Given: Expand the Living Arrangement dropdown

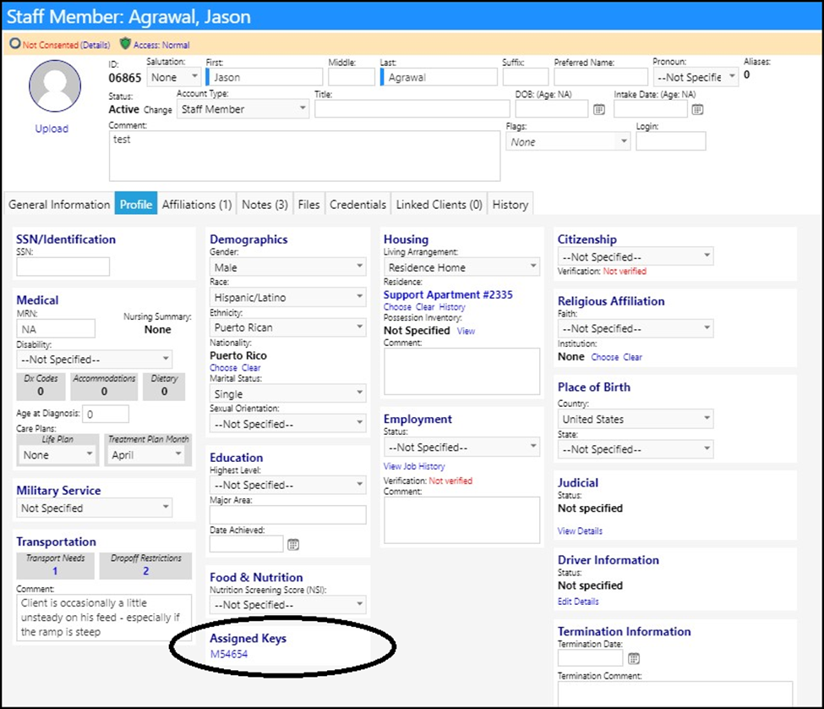Looking at the screenshot, I should click(461, 267).
